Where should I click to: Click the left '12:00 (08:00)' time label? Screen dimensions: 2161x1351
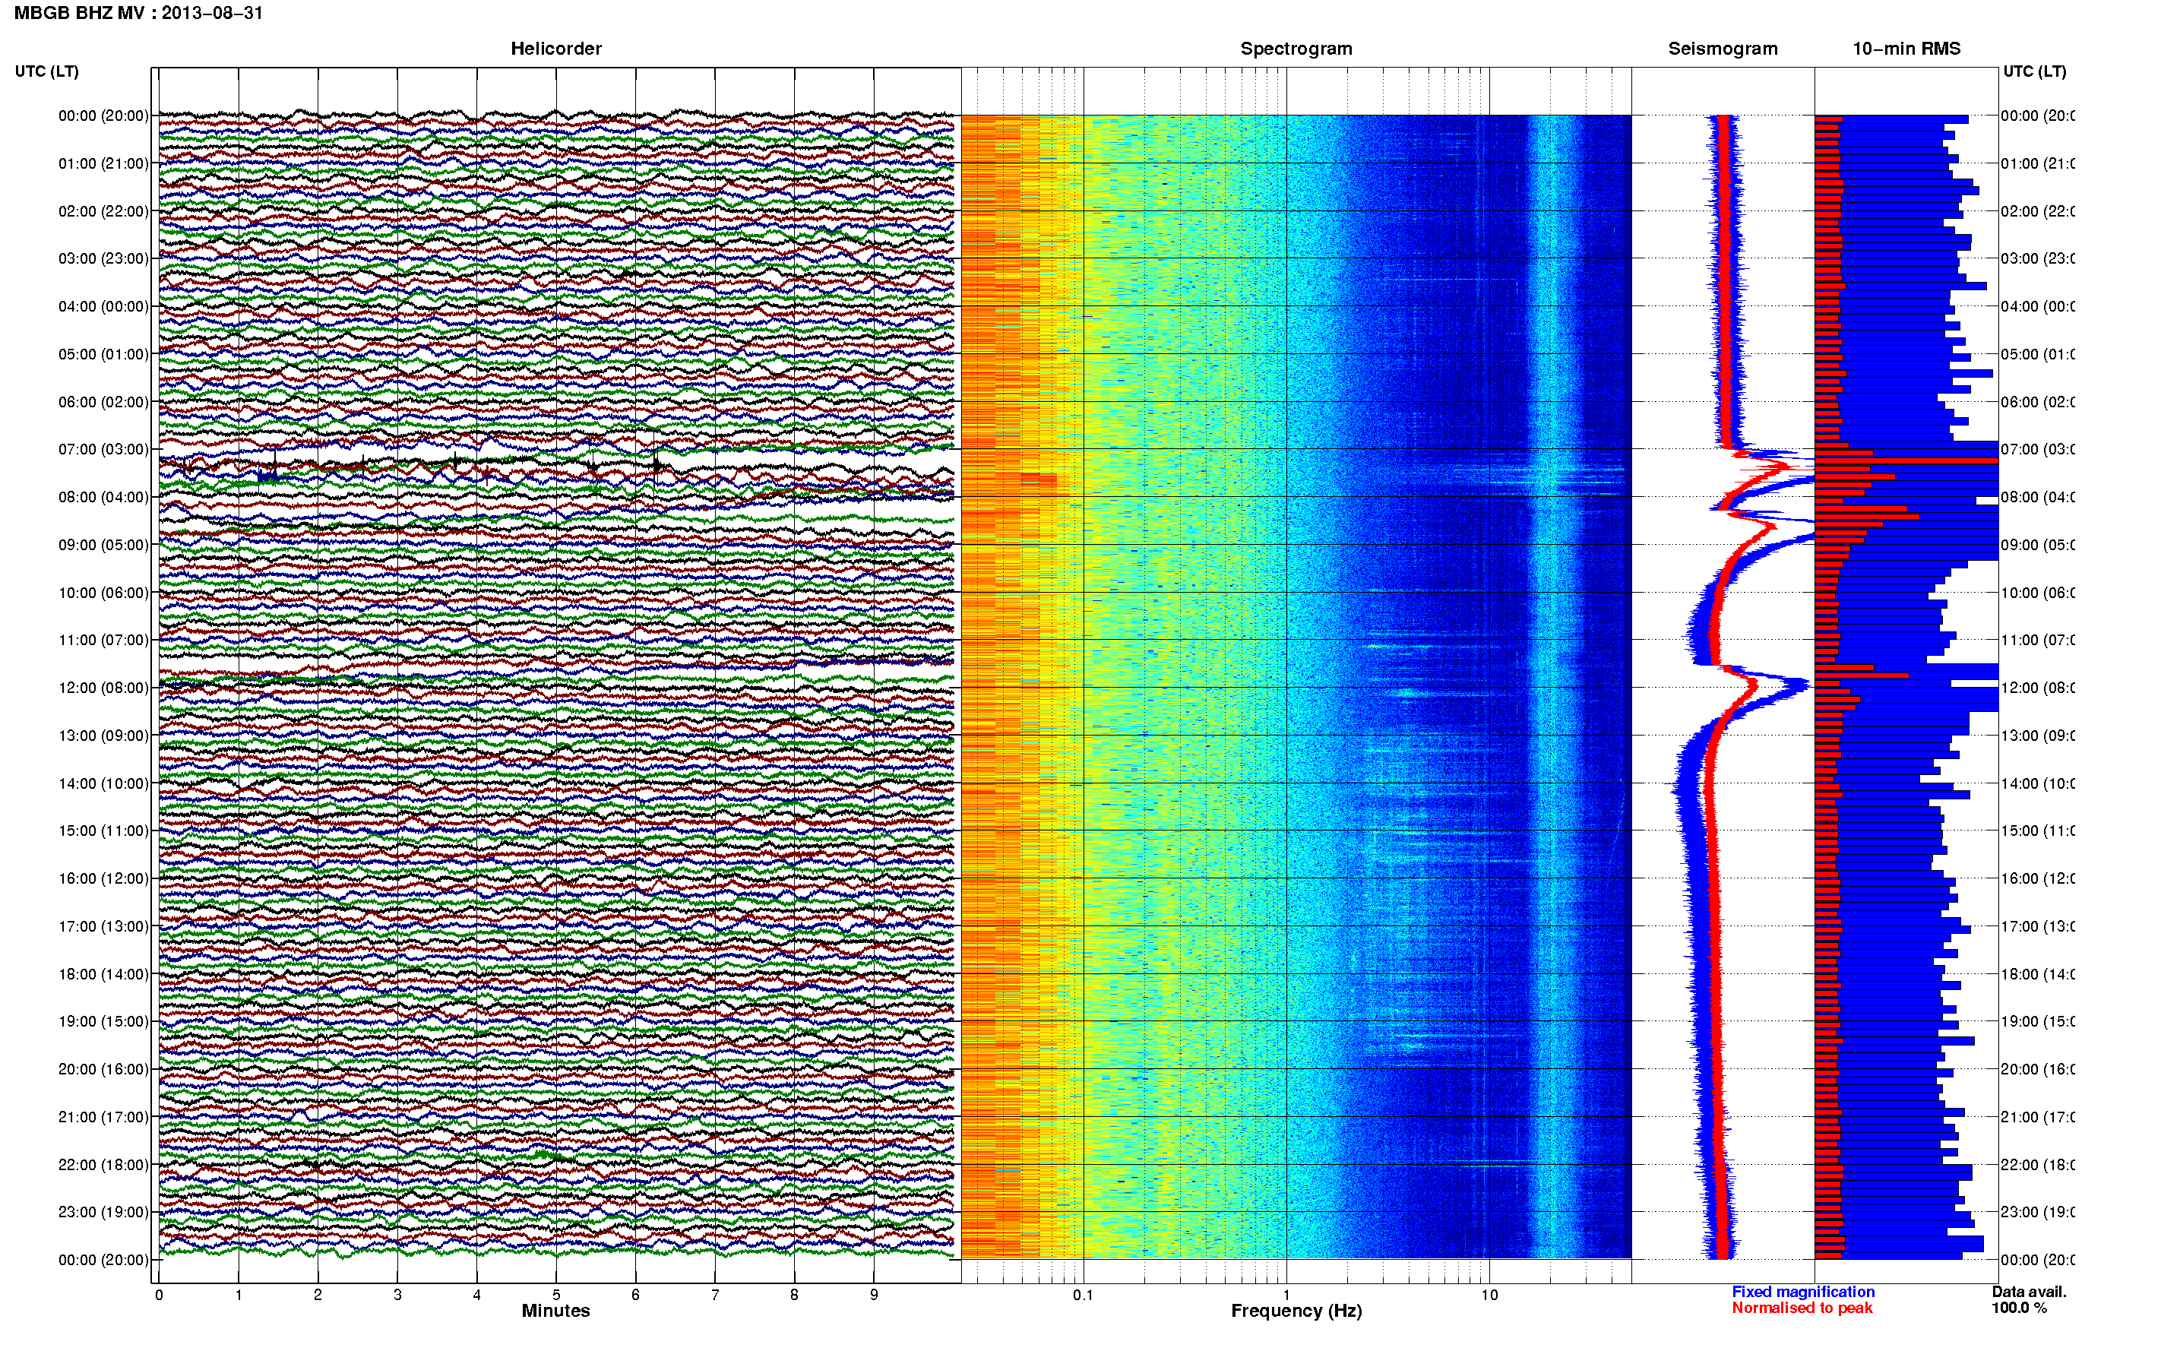coord(103,687)
